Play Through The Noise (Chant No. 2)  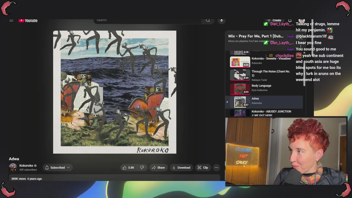[x=264, y=75]
